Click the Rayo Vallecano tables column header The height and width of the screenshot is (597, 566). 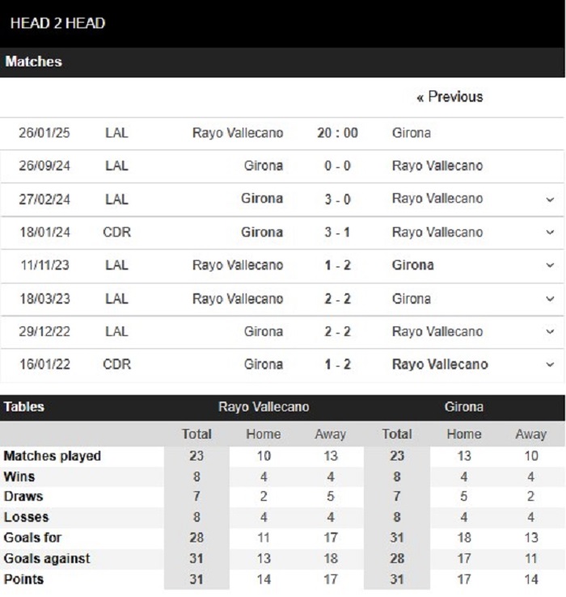pos(264,406)
